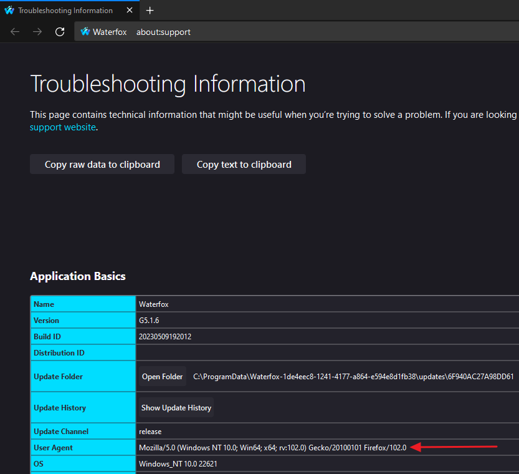Image resolution: width=519 pixels, height=474 pixels.
Task: Open the support website link
Action: point(63,127)
